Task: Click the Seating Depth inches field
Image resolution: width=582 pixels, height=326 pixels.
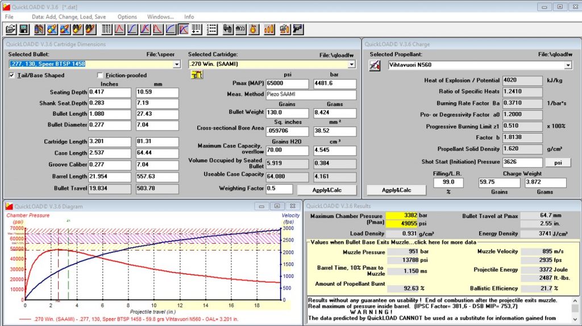Action: pyautogui.click(x=110, y=93)
